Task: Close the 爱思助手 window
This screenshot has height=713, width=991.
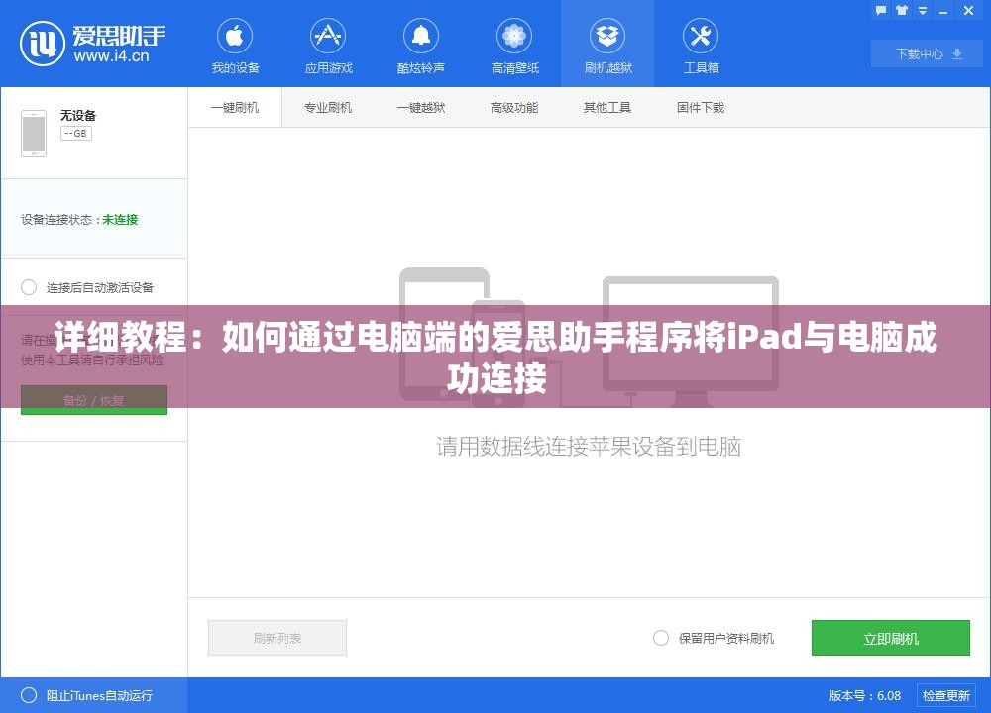Action: pyautogui.click(x=968, y=10)
